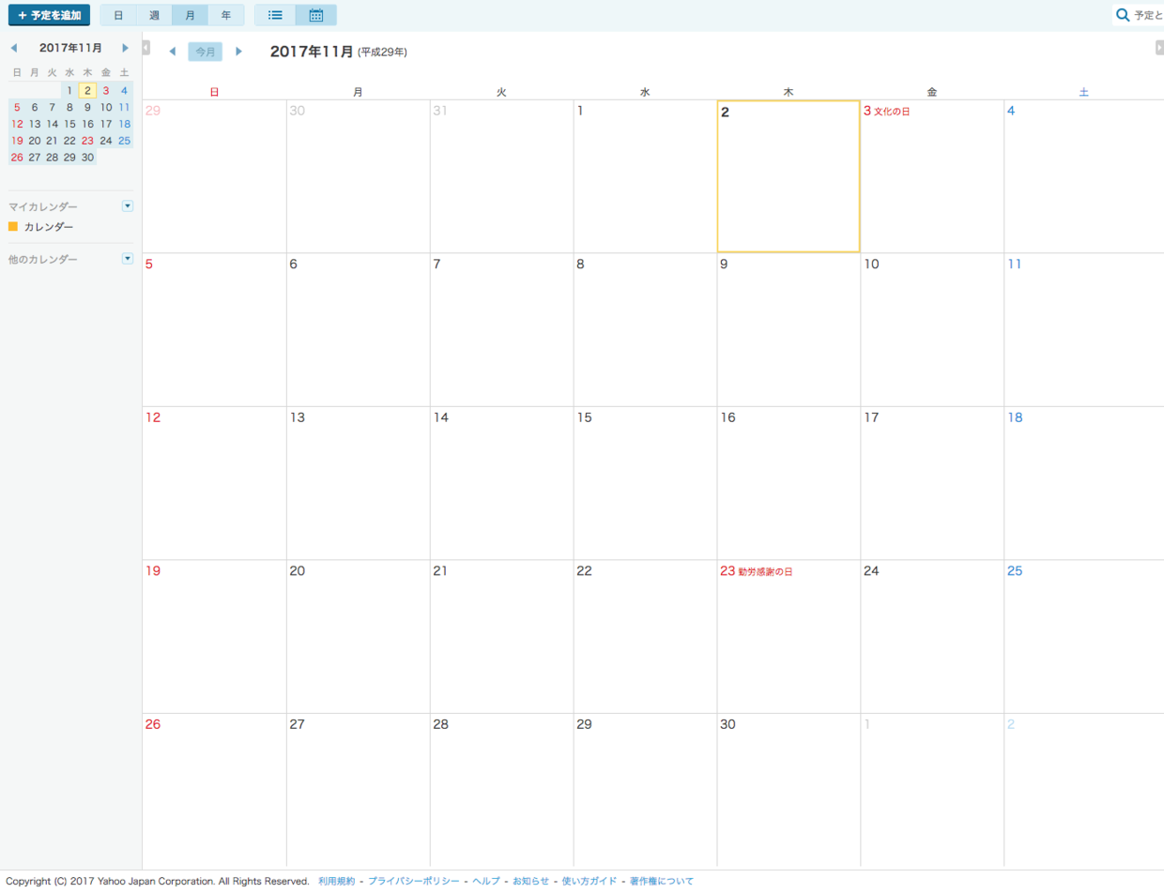The width and height of the screenshot is (1164, 893).
Task: Click date 2 in main calendar
Action: [725, 112]
